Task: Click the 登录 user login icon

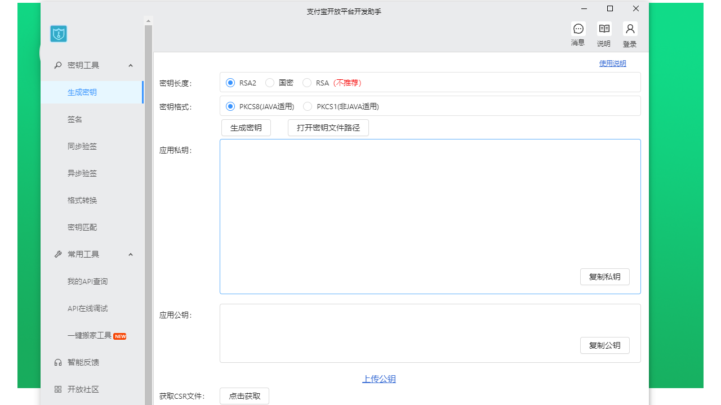Action: click(x=630, y=29)
